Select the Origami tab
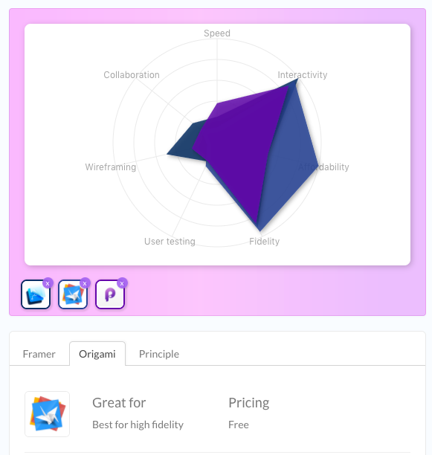 (97, 354)
